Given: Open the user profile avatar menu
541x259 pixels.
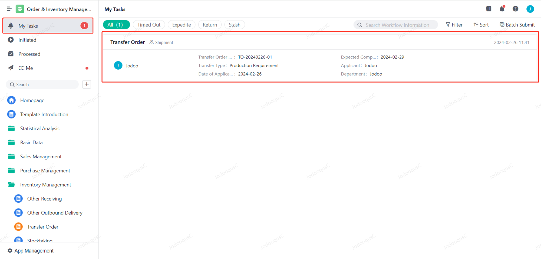Looking at the screenshot, I should tap(530, 9).
